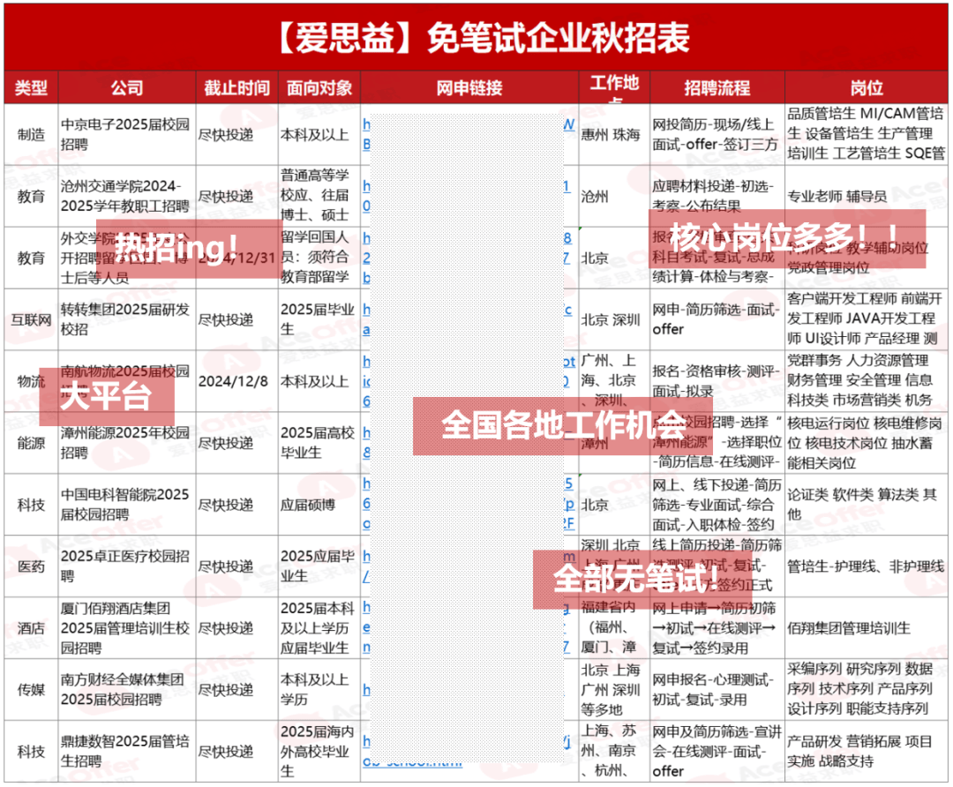Image resolution: width=953 pixels, height=787 pixels.
Task: Select 采编序列 研究序列 positions cell
Action: pyautogui.click(x=867, y=690)
